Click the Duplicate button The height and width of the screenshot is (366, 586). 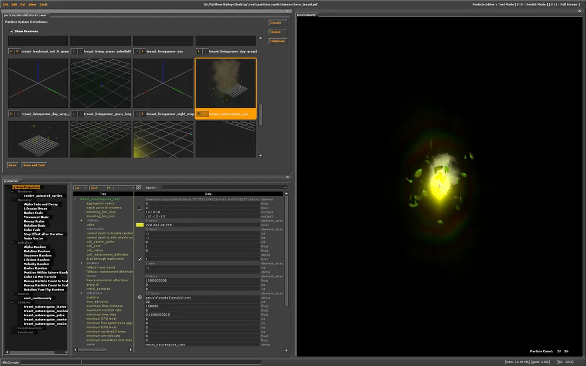[277, 41]
